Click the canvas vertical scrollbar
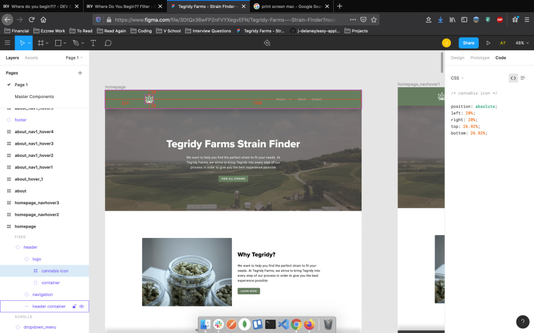The image size is (534, 333). pyautogui.click(x=442, y=62)
